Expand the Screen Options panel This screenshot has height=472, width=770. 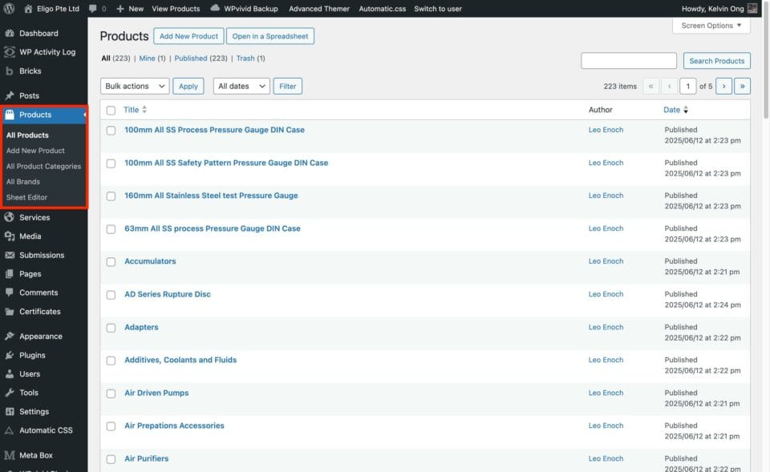pos(711,26)
